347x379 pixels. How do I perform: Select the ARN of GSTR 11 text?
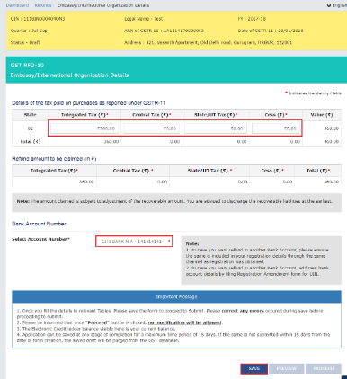coord(165,31)
